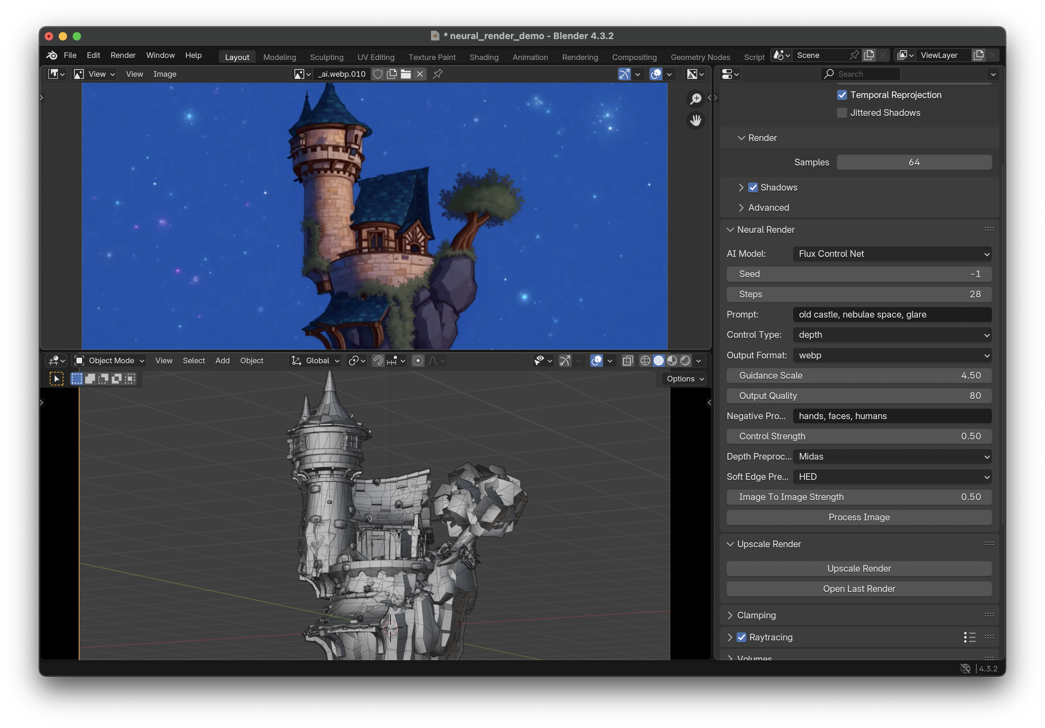Open the AI Model dropdown
Viewport: 1045px width, 728px height.
click(x=892, y=254)
